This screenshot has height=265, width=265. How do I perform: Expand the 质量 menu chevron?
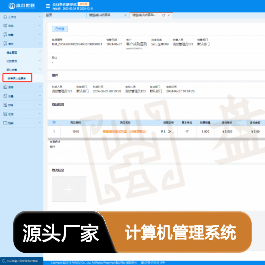tap(40, 96)
